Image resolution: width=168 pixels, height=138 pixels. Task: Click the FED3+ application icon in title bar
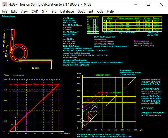pos(4,4)
